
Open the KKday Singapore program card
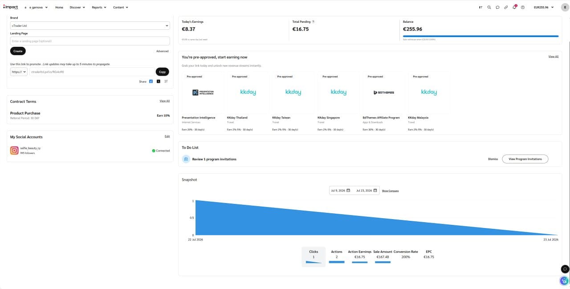[x=338, y=102]
